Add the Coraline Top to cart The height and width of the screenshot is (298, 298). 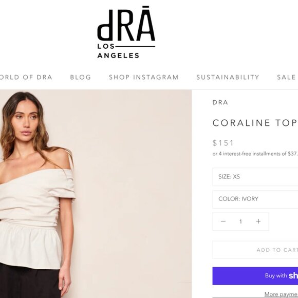255,250
